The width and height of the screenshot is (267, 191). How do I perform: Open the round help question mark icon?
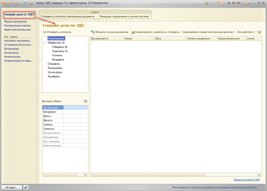tap(259, 32)
